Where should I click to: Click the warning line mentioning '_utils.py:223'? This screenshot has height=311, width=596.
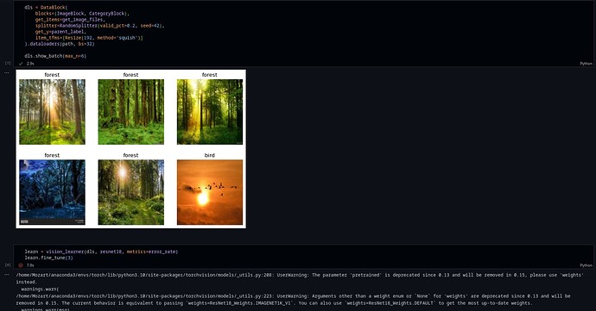pos(293,295)
